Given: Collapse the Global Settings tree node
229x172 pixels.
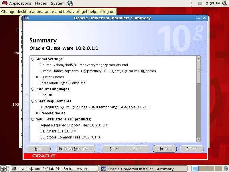Looking at the screenshot, I should [33, 59].
